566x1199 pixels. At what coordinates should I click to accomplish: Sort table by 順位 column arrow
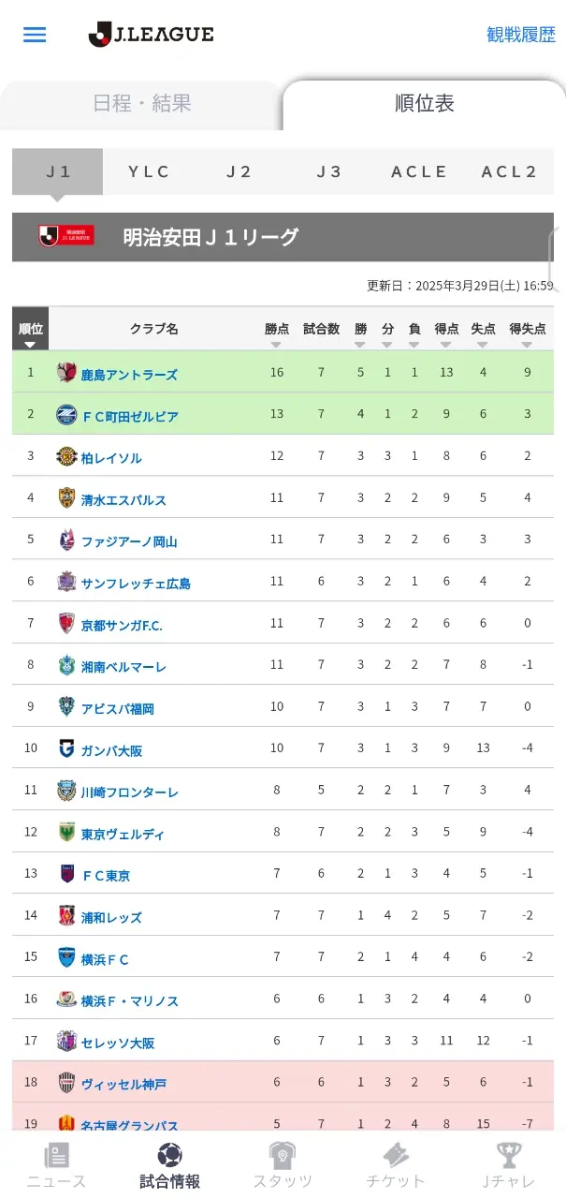(x=30, y=345)
